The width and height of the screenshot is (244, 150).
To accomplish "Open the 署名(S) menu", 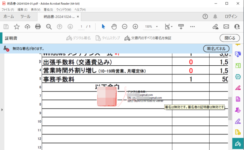I will [48, 9].
